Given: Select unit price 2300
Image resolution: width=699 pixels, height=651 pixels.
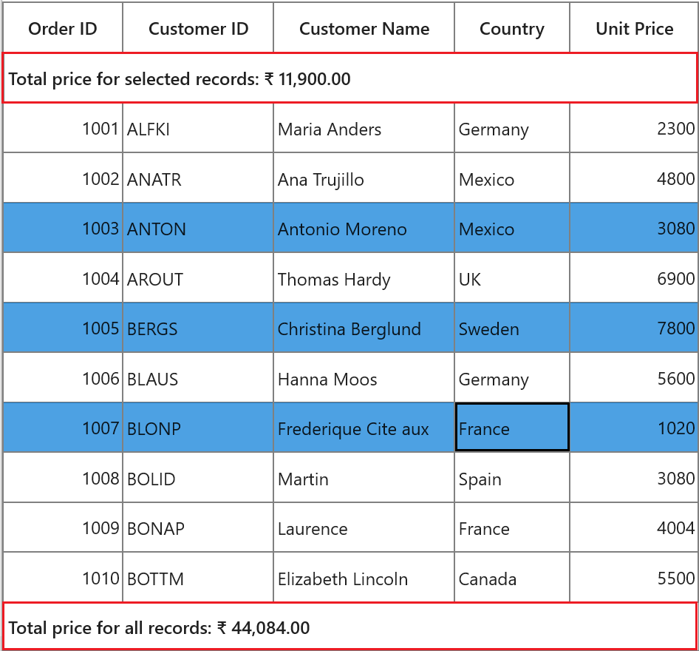Looking at the screenshot, I should [x=634, y=128].
